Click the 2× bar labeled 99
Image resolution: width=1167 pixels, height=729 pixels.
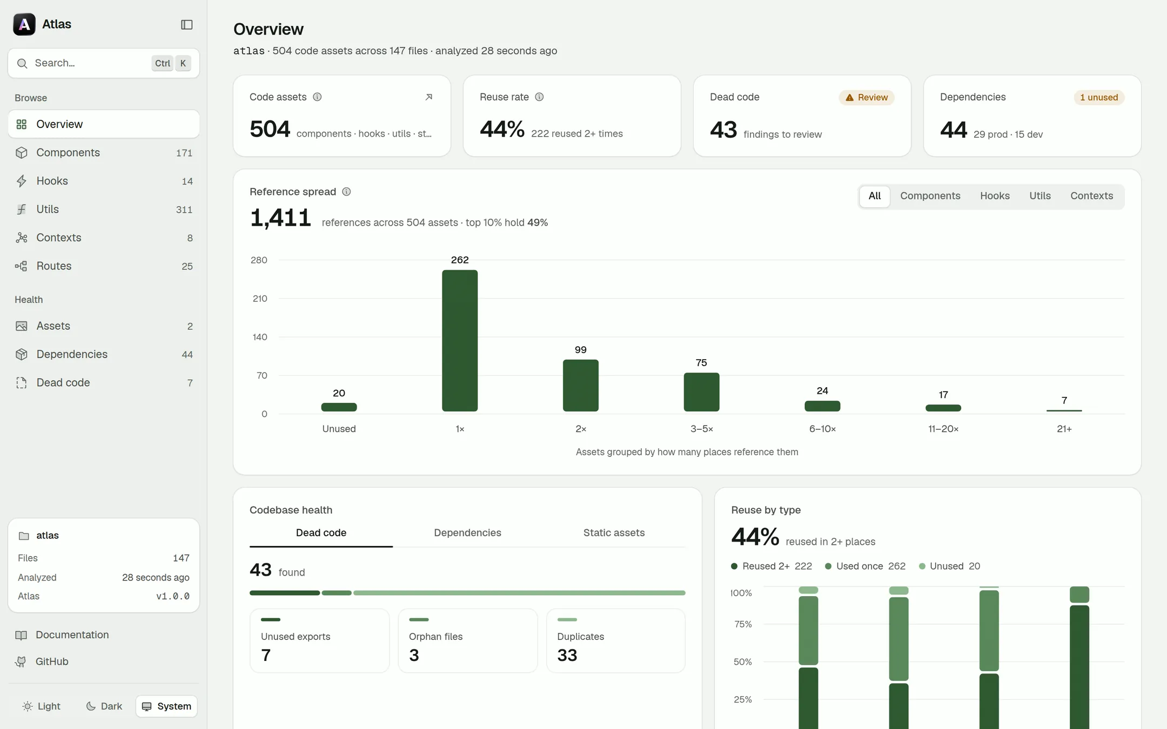coord(581,386)
